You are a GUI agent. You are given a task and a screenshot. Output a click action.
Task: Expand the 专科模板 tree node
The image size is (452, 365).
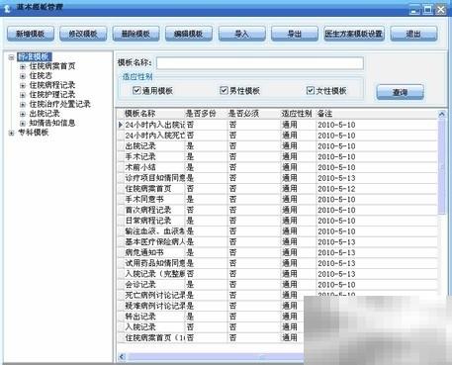coord(12,134)
